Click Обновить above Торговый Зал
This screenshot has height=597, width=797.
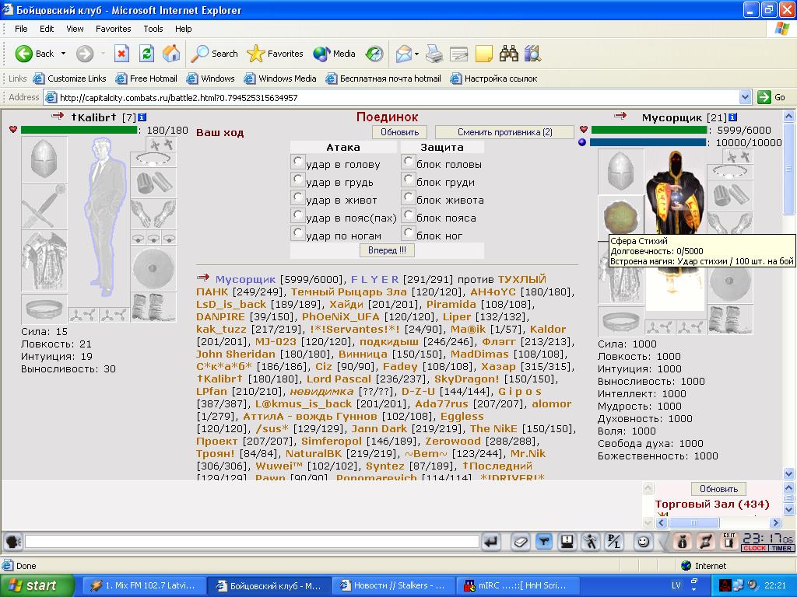point(718,489)
